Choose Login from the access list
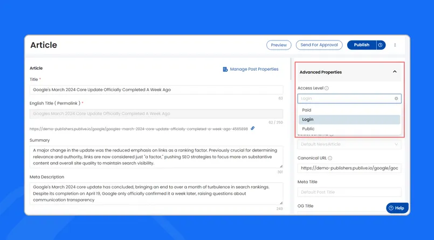The width and height of the screenshot is (434, 240). [308, 120]
